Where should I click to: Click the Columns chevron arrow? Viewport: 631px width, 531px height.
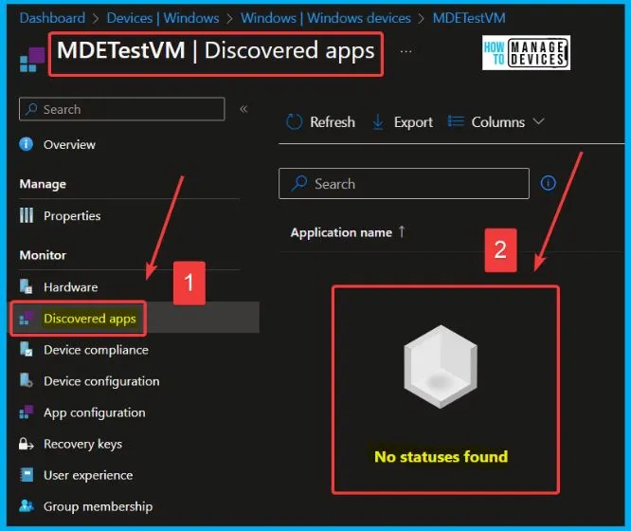[x=538, y=120]
